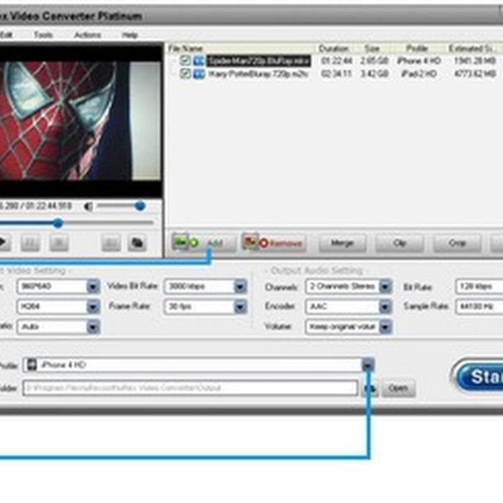The width and height of the screenshot is (503, 503).
Task: Open the 960*640 resolution dropdown
Action: 93,287
